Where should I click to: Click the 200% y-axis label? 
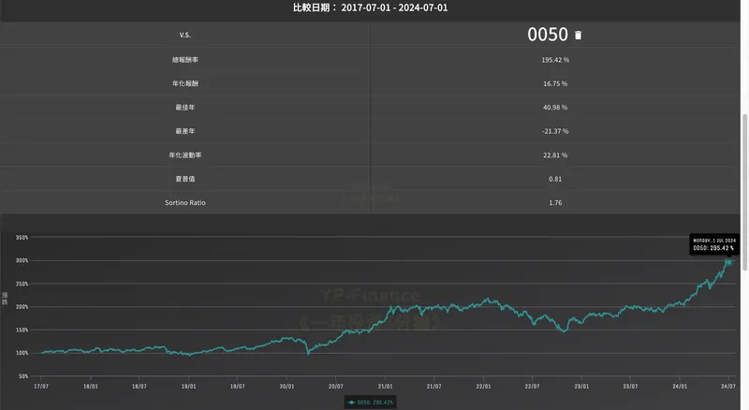[22, 307]
